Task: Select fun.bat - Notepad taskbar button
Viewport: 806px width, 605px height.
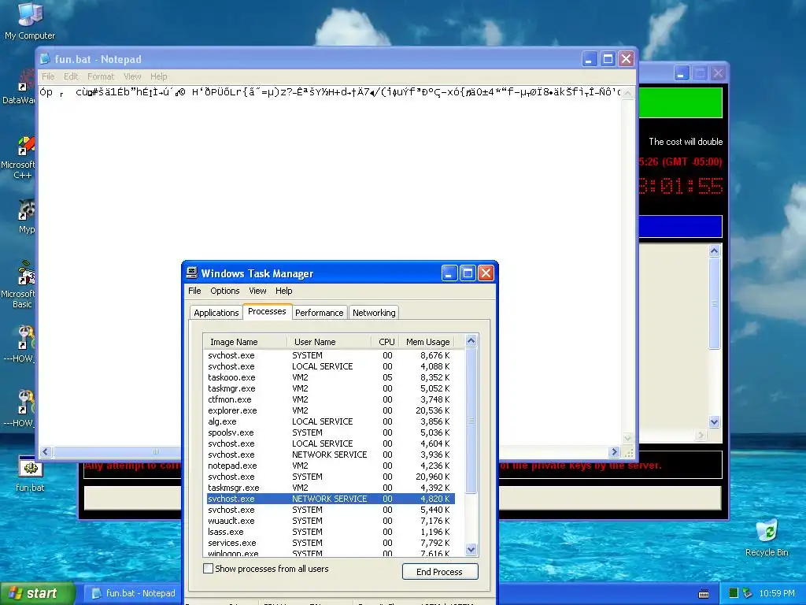Action: (x=134, y=594)
